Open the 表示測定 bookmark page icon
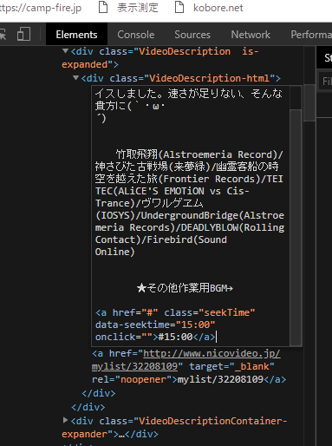 tap(103, 7)
